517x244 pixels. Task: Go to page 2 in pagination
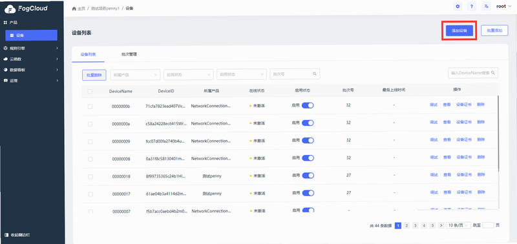(406, 225)
